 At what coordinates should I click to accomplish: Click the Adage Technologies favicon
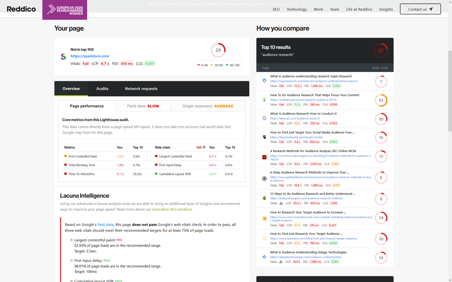(x=264, y=257)
